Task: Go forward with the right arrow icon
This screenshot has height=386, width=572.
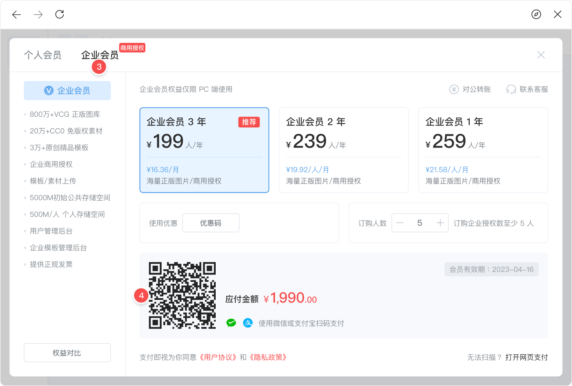Action: click(38, 14)
